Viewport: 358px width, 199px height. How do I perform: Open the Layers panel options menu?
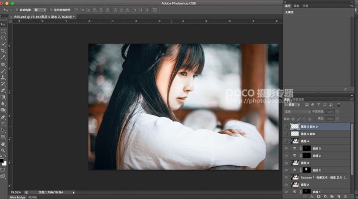click(x=352, y=99)
